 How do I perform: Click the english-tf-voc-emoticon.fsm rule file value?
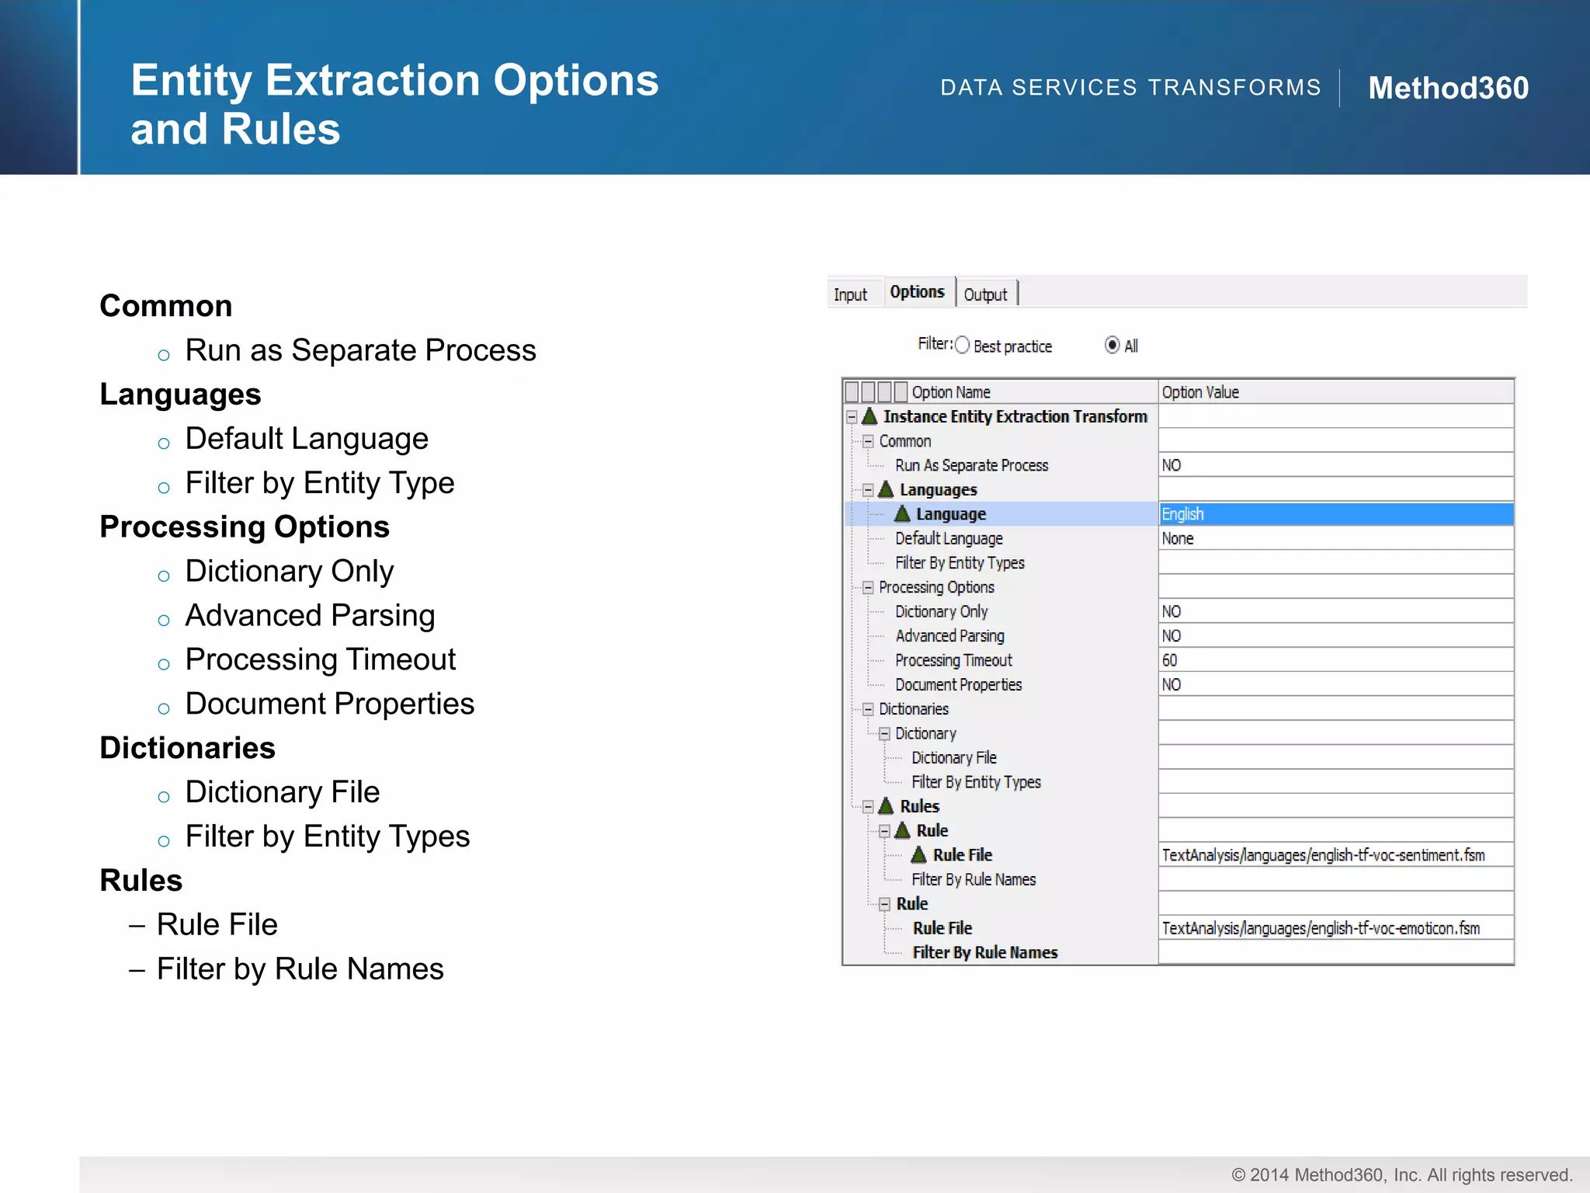(1335, 928)
